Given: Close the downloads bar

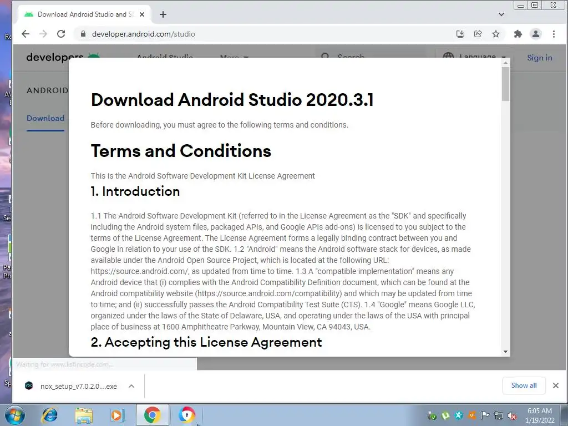Looking at the screenshot, I should [556, 386].
